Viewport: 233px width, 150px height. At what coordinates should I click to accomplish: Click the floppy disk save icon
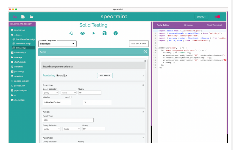105,33
